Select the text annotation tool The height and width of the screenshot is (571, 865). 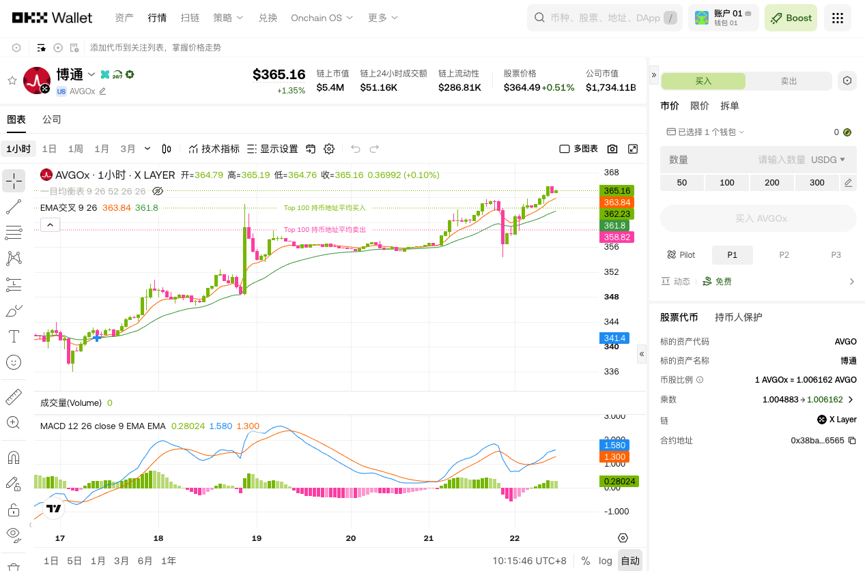point(13,336)
